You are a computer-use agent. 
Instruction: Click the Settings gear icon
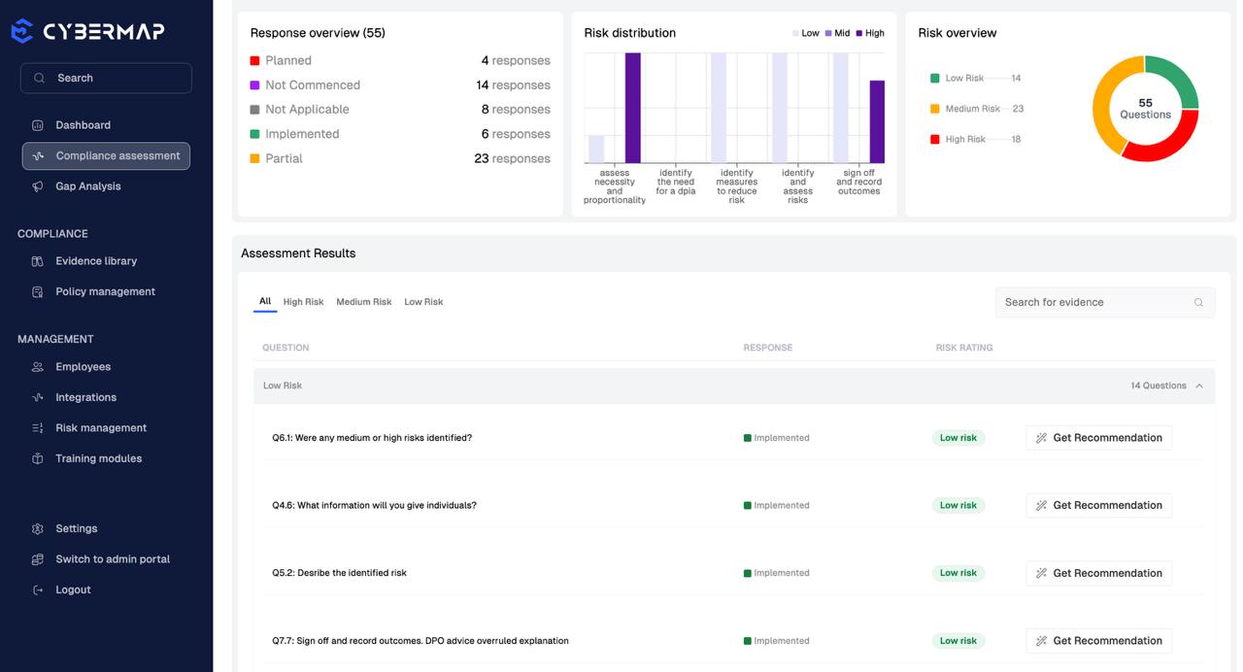[x=38, y=528]
